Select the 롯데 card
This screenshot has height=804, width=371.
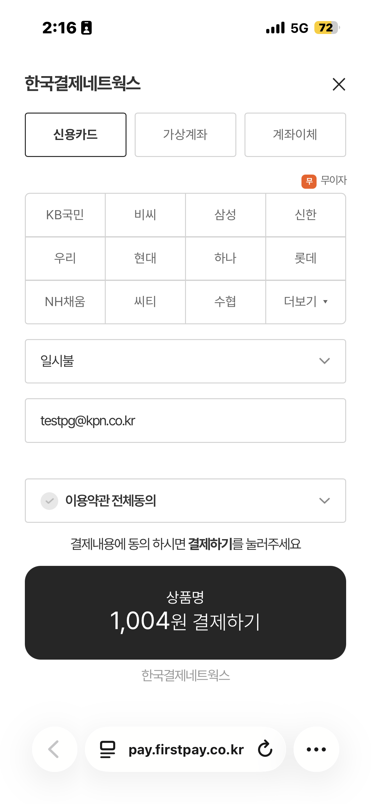click(306, 258)
